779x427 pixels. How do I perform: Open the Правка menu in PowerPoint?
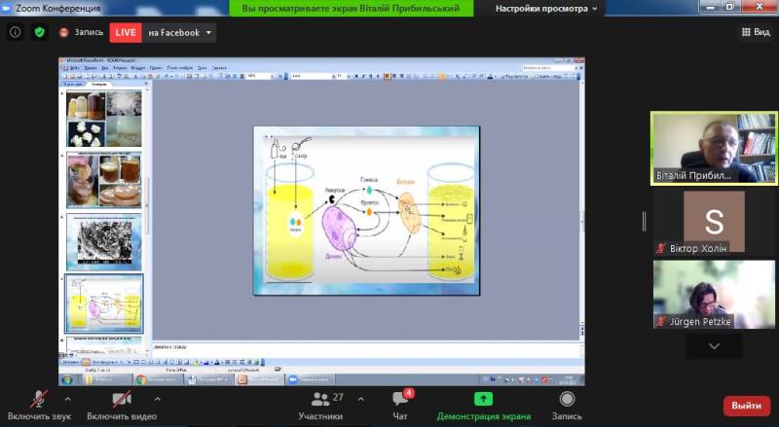click(x=91, y=68)
